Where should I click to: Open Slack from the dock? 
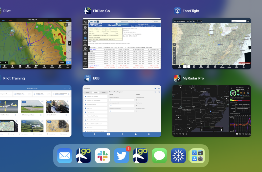click(x=103, y=156)
